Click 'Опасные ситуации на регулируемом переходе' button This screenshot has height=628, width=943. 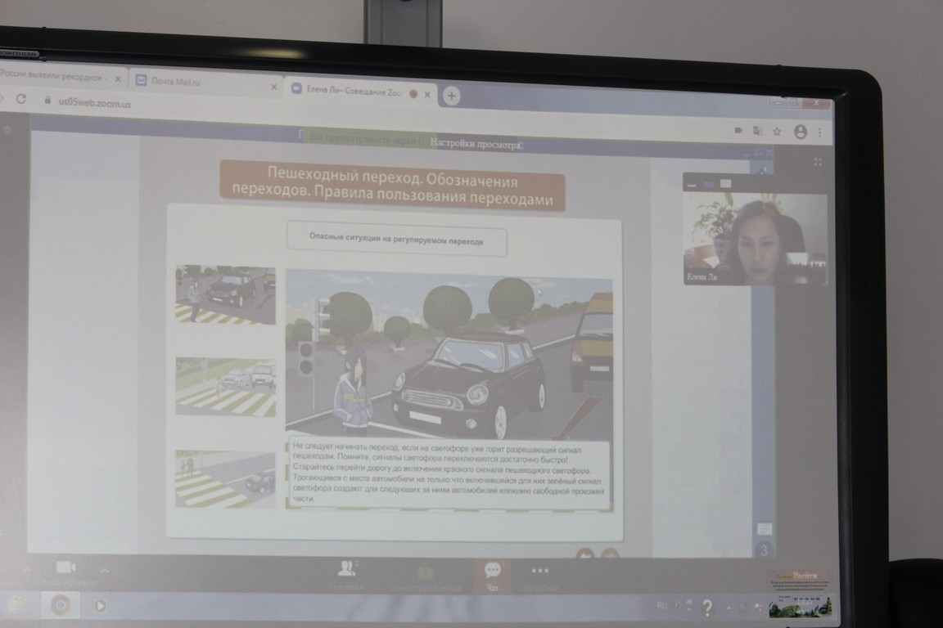pyautogui.click(x=397, y=240)
